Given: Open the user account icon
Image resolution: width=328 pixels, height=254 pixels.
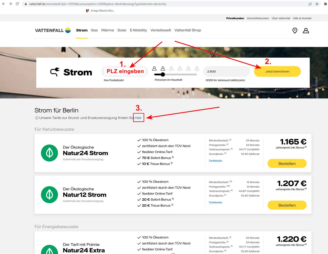Looking at the screenshot, I should 306,31.
